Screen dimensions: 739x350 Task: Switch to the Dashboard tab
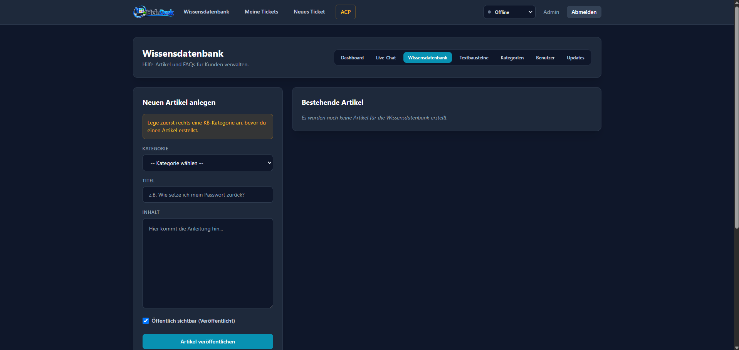(352, 58)
